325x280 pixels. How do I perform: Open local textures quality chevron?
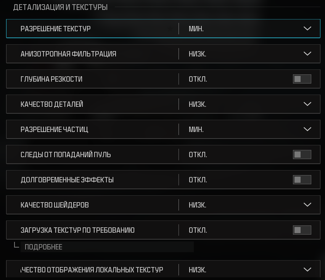307,270
